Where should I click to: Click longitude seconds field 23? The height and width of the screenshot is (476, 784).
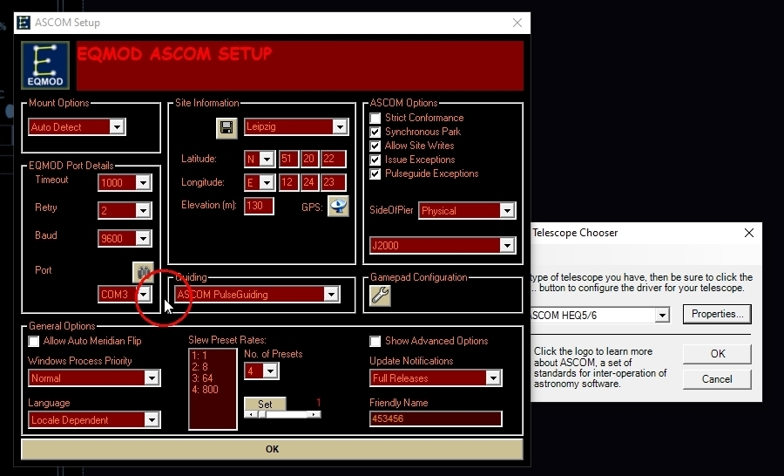click(333, 182)
